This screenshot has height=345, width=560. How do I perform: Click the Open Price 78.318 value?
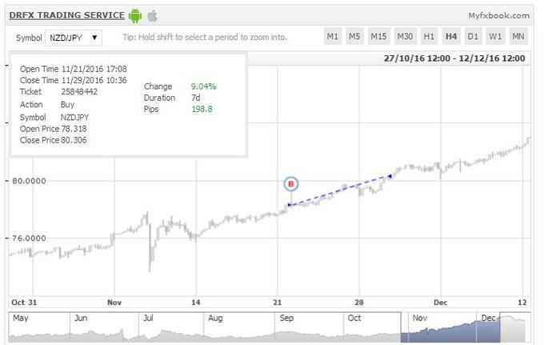coord(74,129)
